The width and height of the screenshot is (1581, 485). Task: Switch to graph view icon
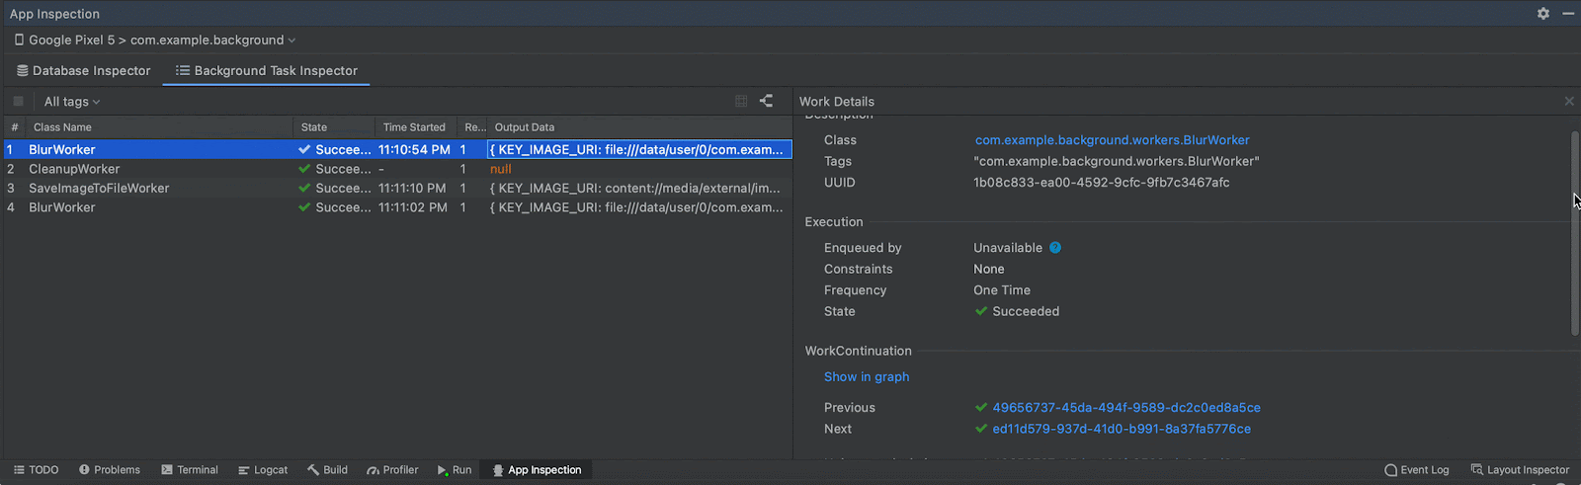tap(766, 101)
